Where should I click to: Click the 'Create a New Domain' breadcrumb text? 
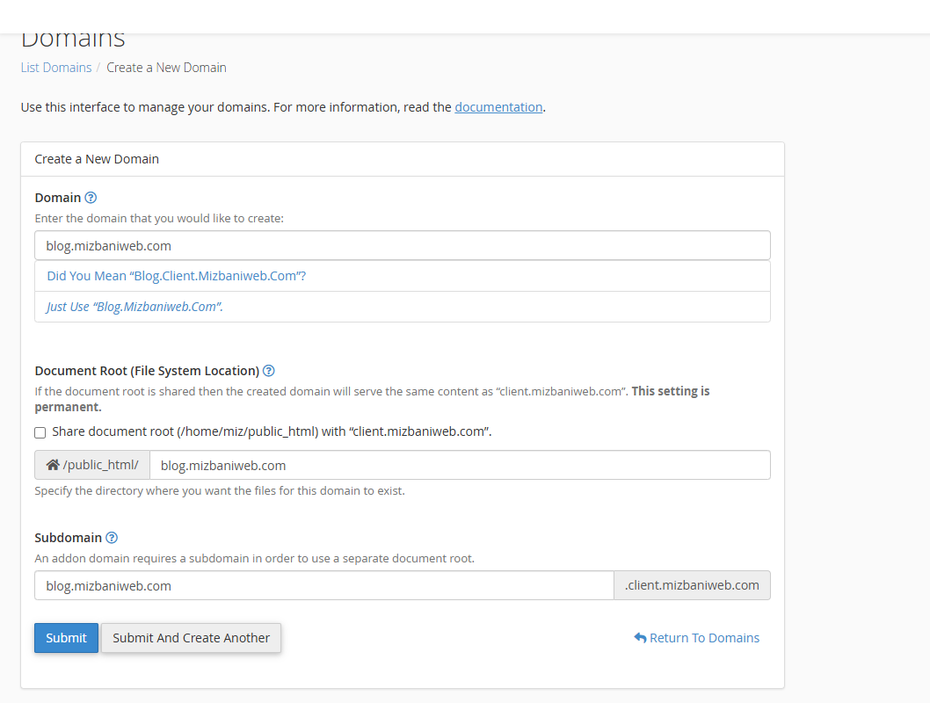coord(167,68)
